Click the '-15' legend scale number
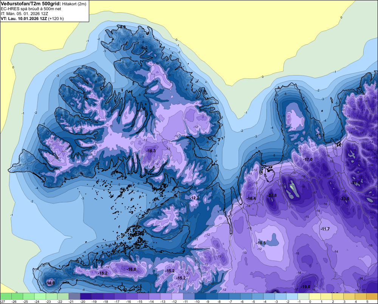The width and height of the screenshot is (378, 304). (x=140, y=302)
